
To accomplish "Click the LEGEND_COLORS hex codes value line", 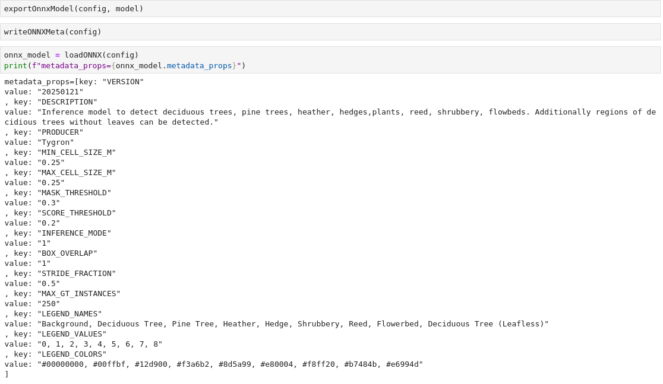I will [x=229, y=364].
